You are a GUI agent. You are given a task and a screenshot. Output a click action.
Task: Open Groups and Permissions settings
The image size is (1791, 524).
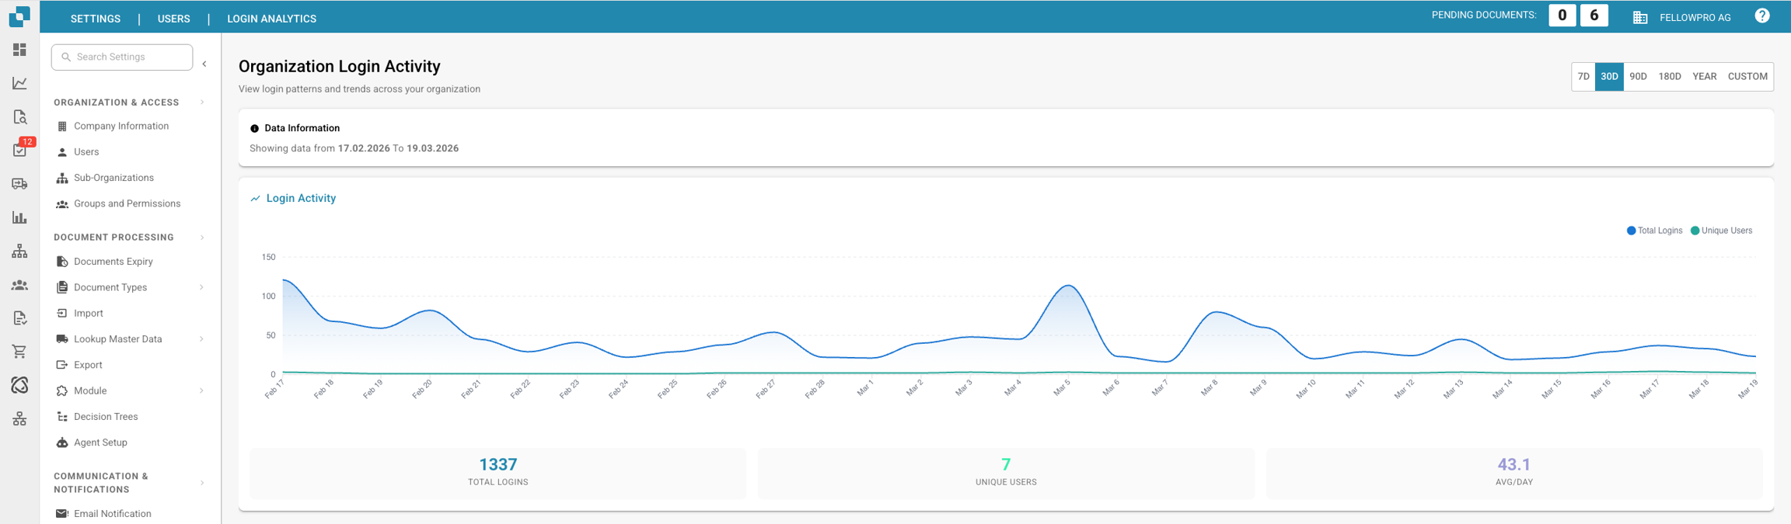[x=127, y=203]
